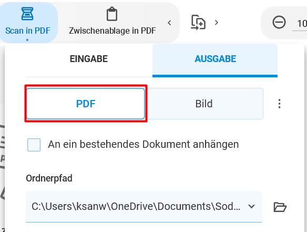Browse for folder with open-folder icon
This screenshot has height=232, width=307.
tap(280, 207)
